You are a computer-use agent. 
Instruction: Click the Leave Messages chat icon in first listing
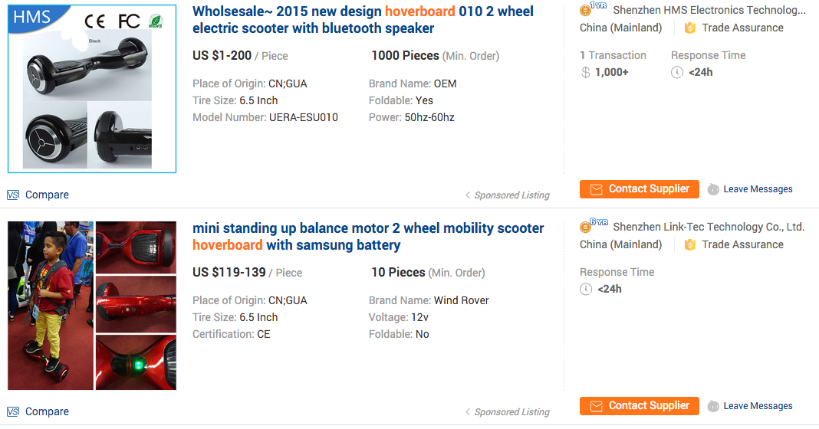tap(713, 189)
